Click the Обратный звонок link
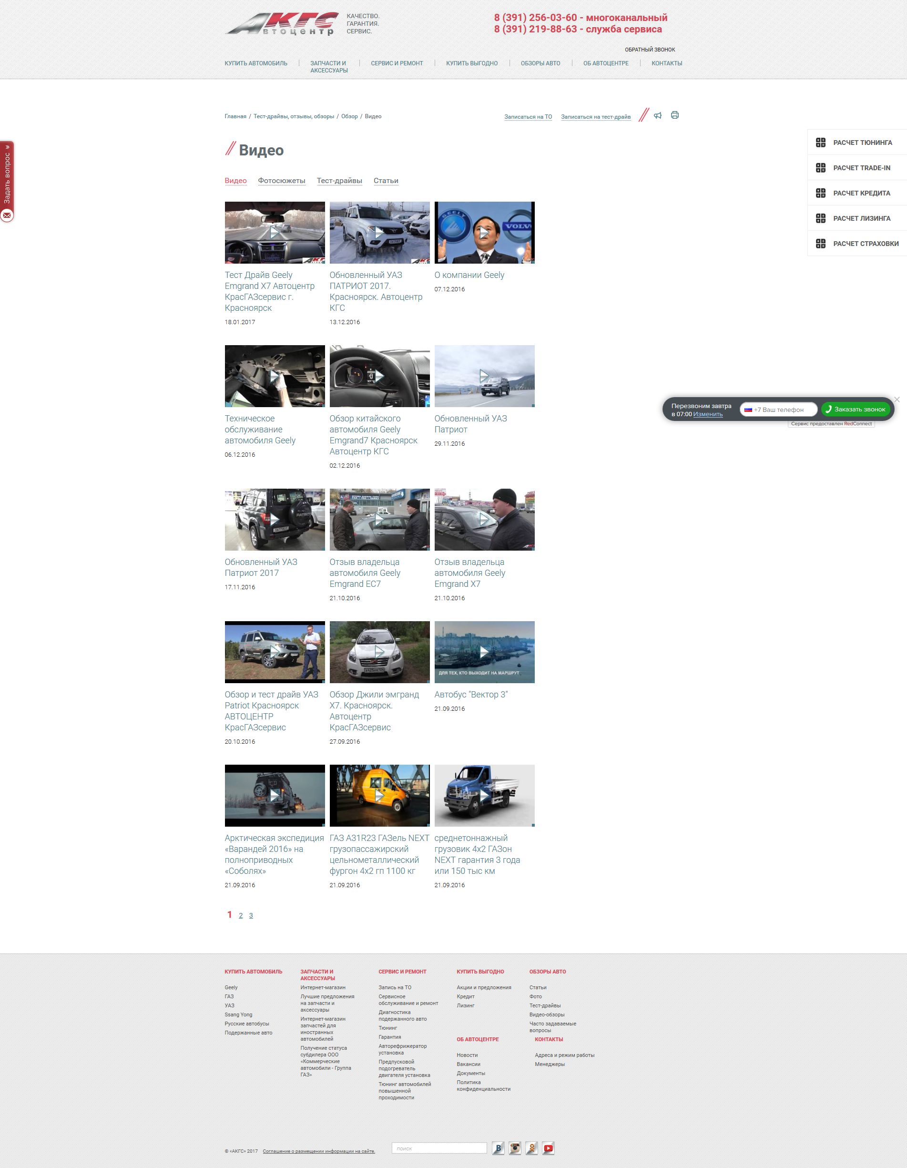Viewport: 907px width, 1168px height. point(650,50)
